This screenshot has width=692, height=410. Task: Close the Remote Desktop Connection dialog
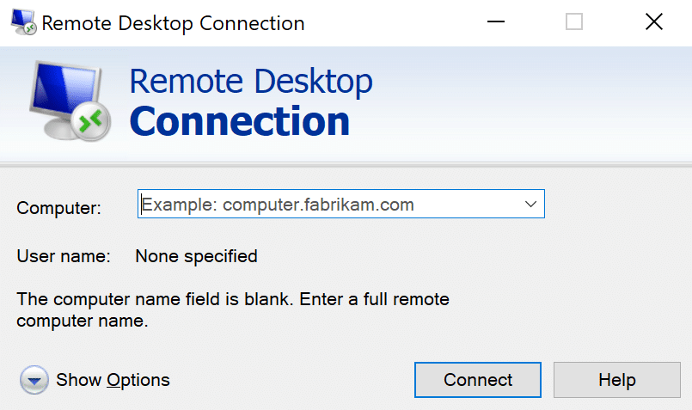pos(653,23)
